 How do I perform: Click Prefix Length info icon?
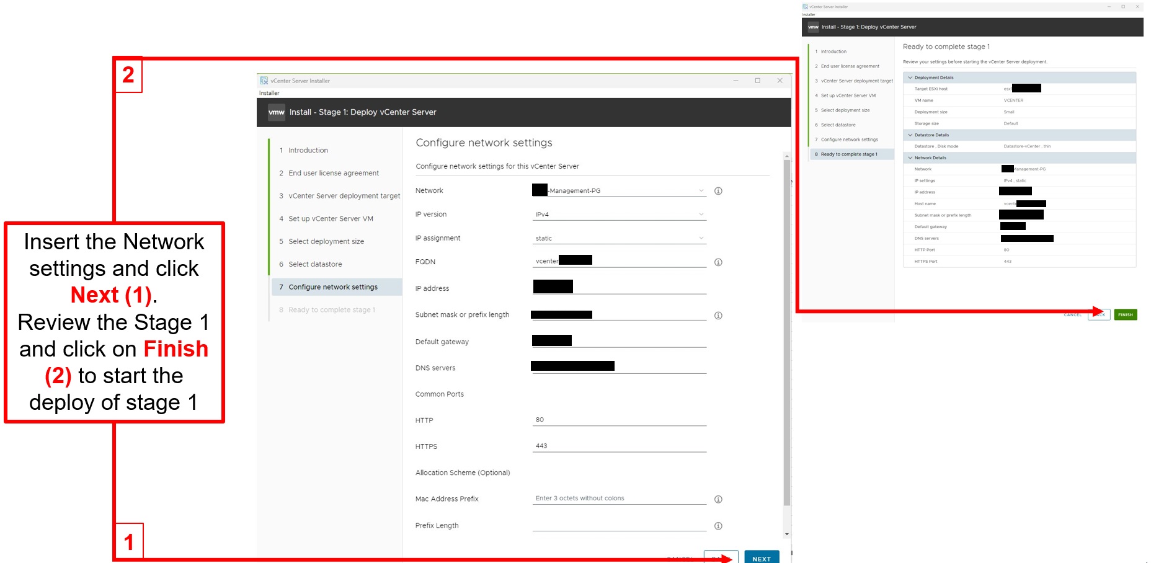[718, 526]
